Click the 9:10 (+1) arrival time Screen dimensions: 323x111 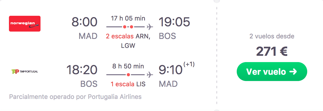coord(177,69)
